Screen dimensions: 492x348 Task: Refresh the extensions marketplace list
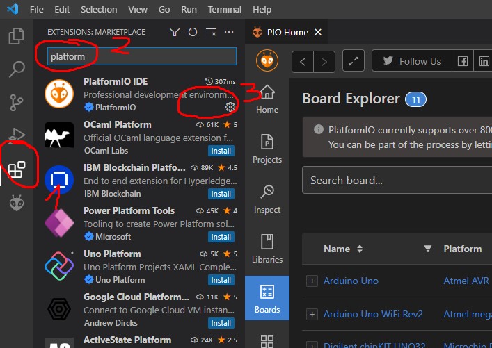pos(192,32)
